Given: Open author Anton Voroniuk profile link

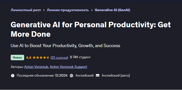Looking at the screenshot, I should click(36, 67).
